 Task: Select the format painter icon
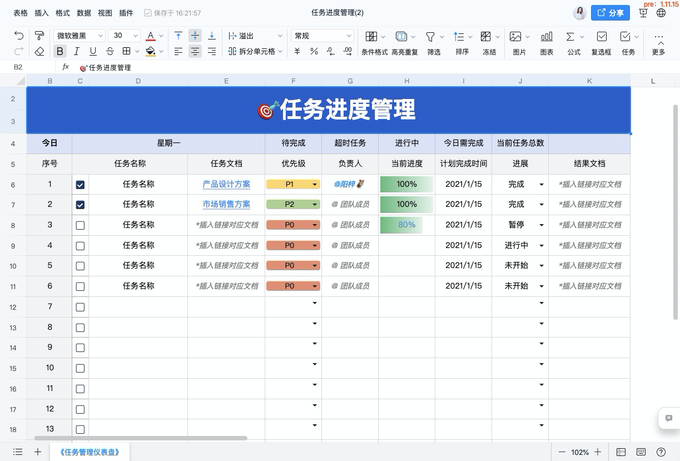pyautogui.click(x=39, y=35)
